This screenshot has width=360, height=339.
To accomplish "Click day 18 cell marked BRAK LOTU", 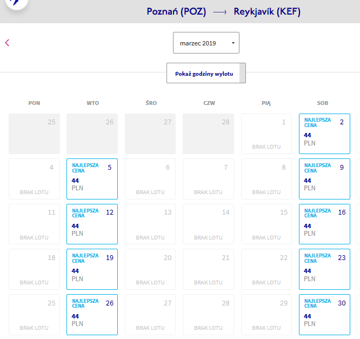I will click(34, 269).
